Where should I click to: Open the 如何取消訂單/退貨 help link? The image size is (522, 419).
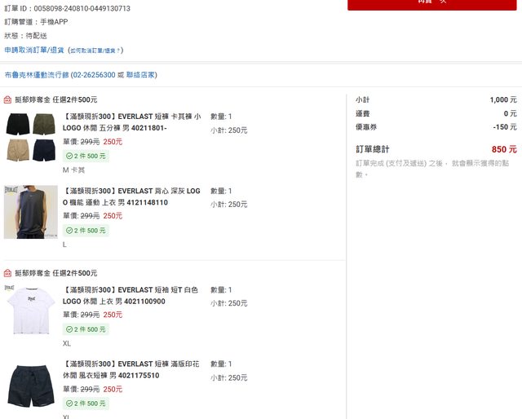(x=95, y=51)
